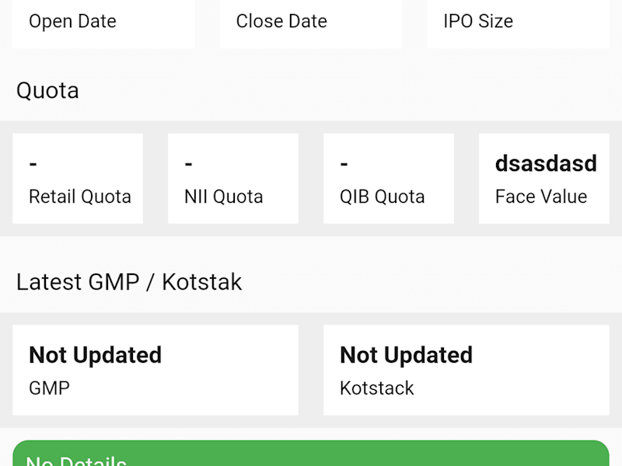Tap the GMP Not Updated card
The width and height of the screenshot is (622, 466).
155,370
